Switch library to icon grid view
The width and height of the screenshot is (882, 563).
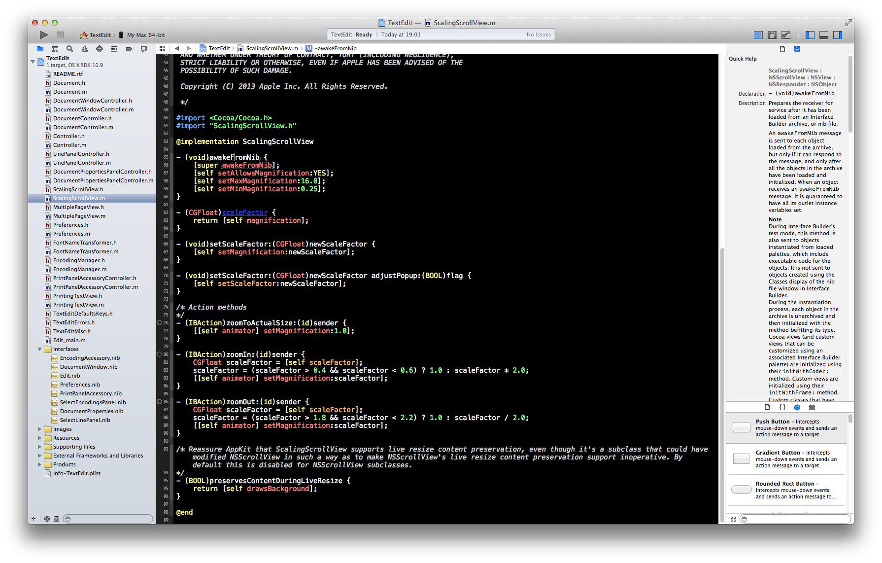tap(733, 519)
